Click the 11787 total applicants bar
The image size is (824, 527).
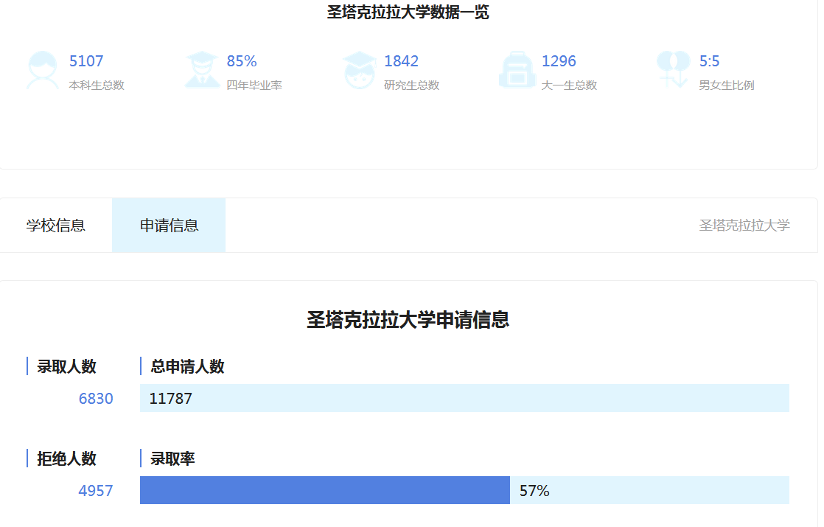pyautogui.click(x=464, y=399)
